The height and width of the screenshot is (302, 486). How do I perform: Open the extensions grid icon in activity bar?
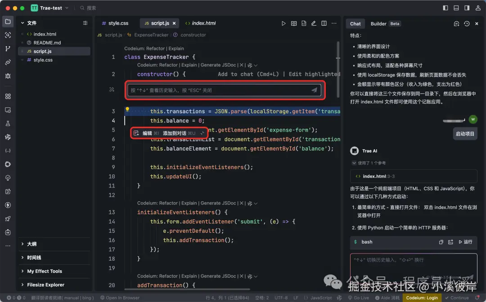pos(8,96)
